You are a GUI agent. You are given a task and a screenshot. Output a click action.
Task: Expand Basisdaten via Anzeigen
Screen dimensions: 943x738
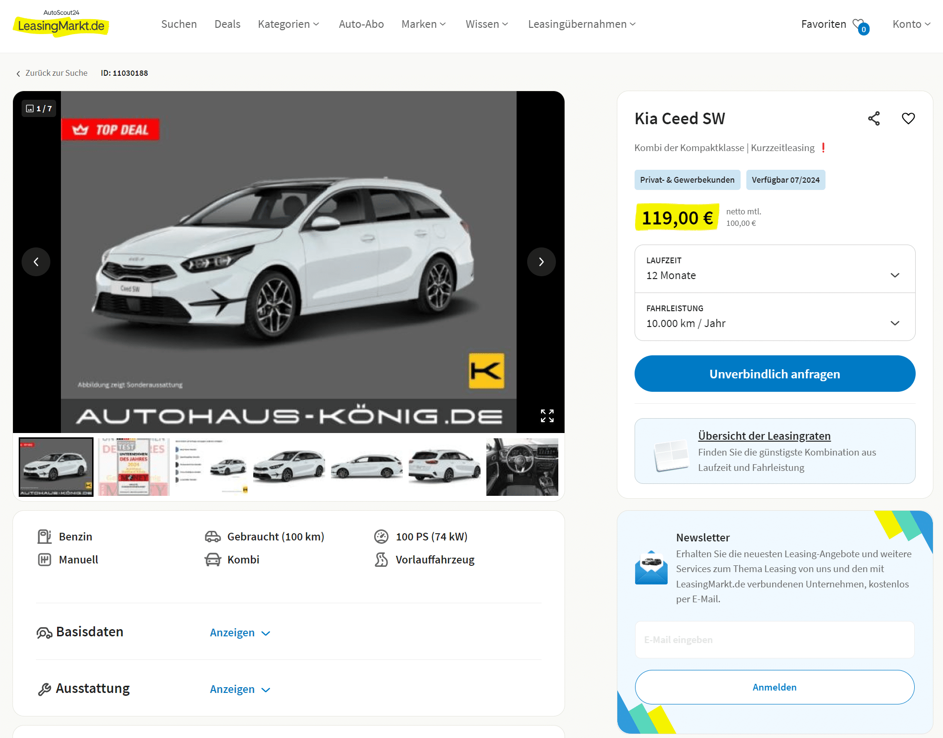point(240,633)
